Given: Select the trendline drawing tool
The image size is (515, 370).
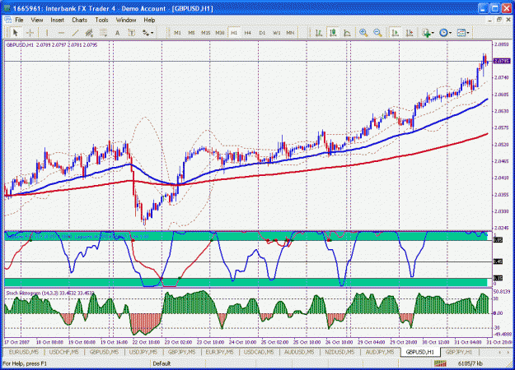Looking at the screenshot, I should (x=75, y=33).
